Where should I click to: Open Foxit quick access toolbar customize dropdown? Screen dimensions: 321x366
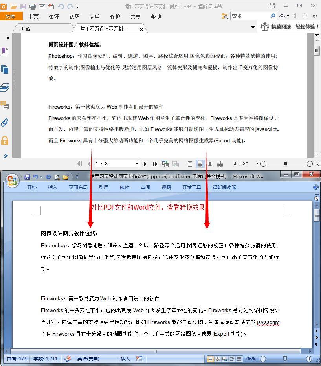(78, 7)
